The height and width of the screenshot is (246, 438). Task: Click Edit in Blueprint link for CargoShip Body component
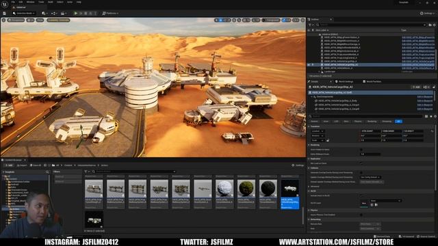click(x=424, y=101)
